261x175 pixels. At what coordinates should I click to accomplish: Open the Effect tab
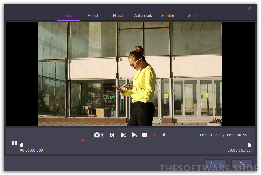118,16
